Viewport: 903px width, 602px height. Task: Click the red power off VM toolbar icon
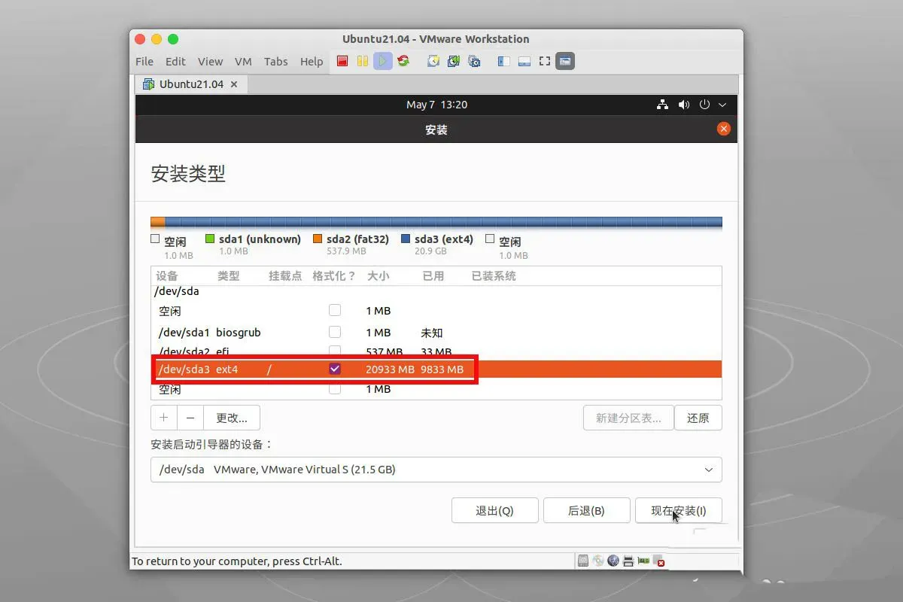[342, 62]
